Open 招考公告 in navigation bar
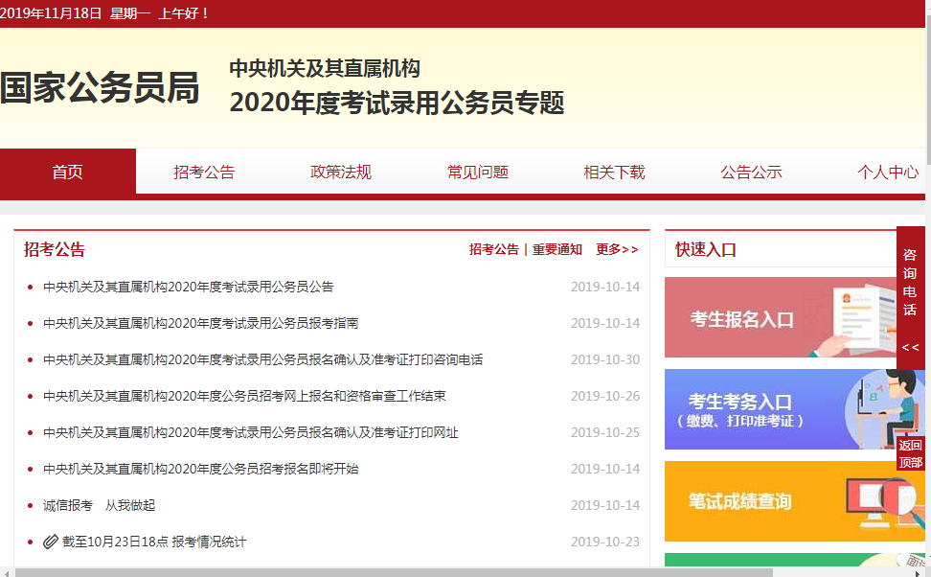 (204, 173)
